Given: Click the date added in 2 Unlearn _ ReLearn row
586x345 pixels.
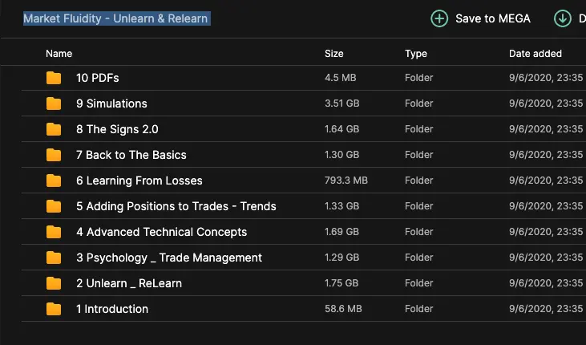Looking at the screenshot, I should point(546,283).
